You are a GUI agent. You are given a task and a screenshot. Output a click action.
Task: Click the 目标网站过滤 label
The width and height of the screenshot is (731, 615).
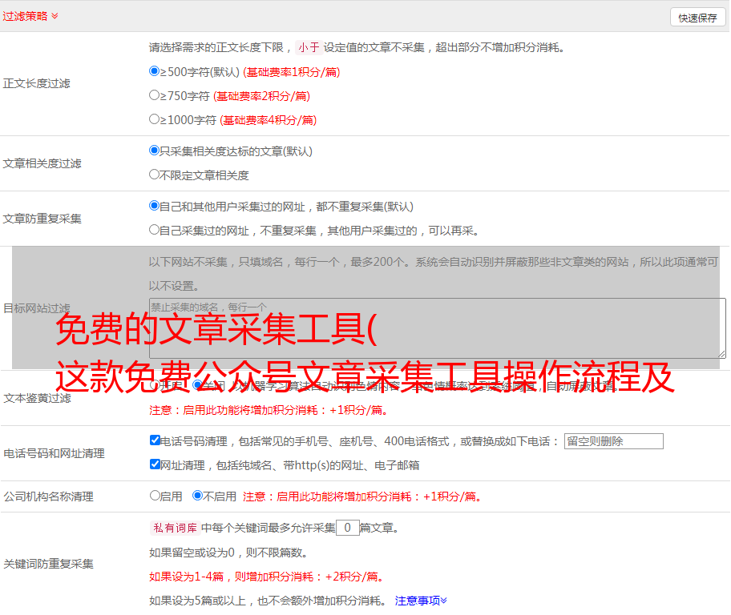[36, 308]
